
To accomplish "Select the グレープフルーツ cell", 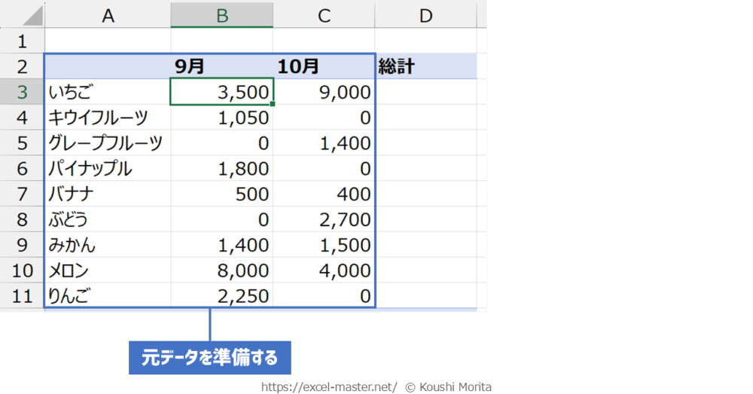I will pyautogui.click(x=108, y=143).
